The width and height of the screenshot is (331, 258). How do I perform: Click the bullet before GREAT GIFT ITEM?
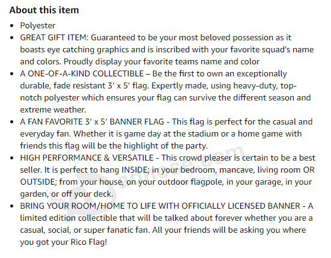tap(12, 38)
